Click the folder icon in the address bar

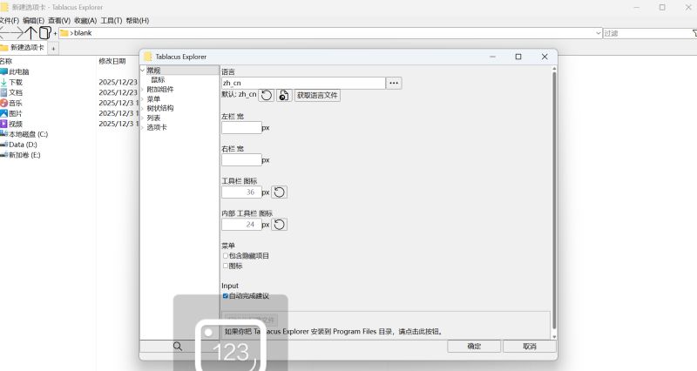64,33
